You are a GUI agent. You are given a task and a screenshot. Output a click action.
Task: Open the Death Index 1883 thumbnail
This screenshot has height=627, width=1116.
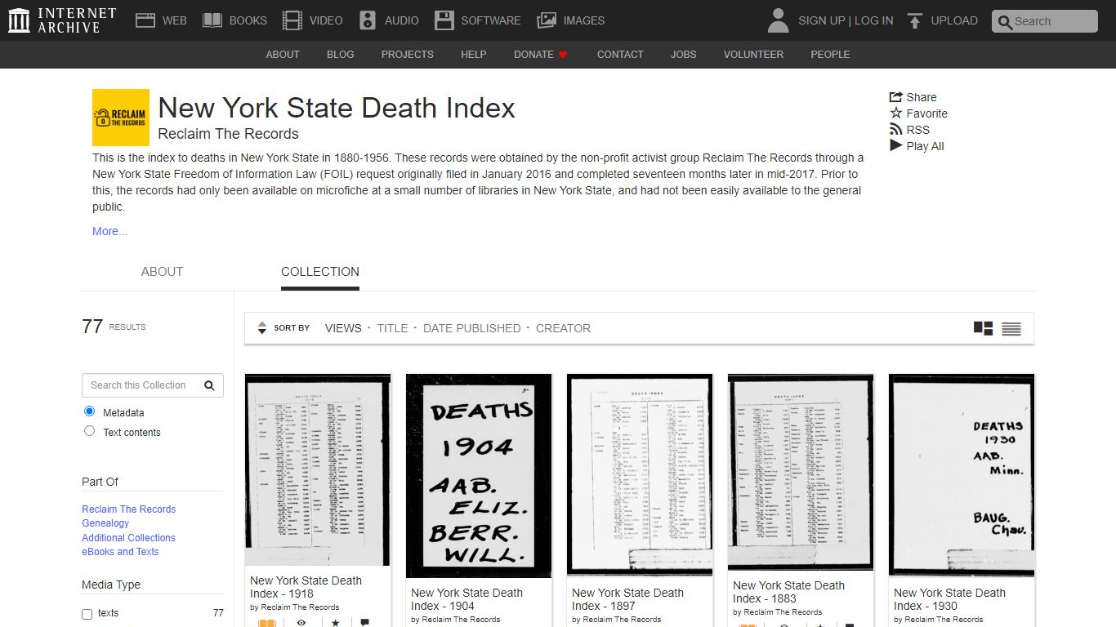pyautogui.click(x=801, y=472)
